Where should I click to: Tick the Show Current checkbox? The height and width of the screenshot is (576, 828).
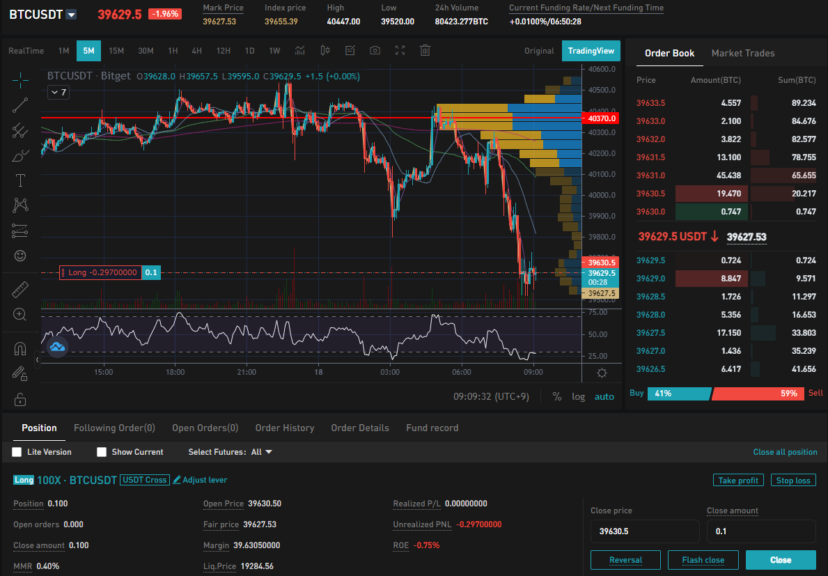click(102, 452)
